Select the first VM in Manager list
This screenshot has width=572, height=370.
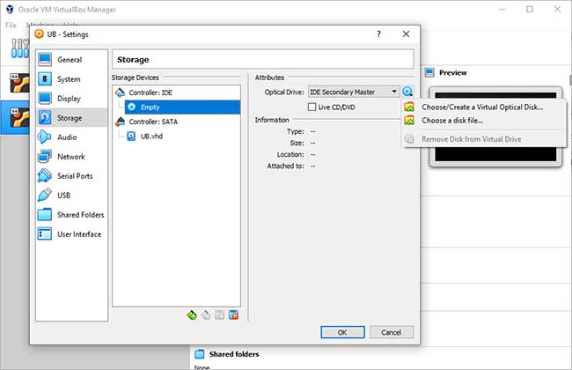pos(18,84)
